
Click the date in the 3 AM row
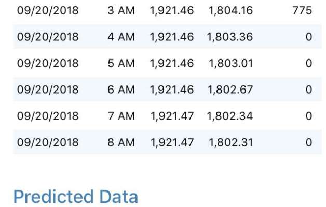(x=48, y=10)
